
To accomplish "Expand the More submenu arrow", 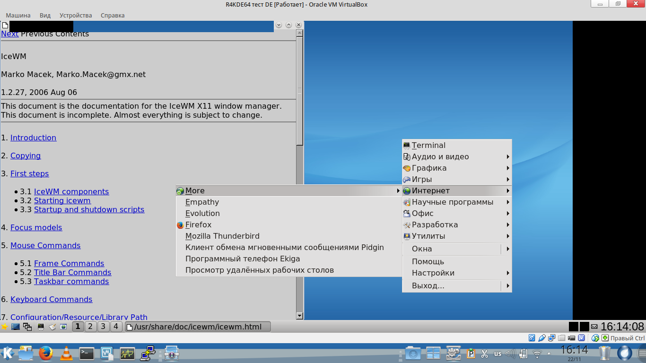I will coord(399,191).
